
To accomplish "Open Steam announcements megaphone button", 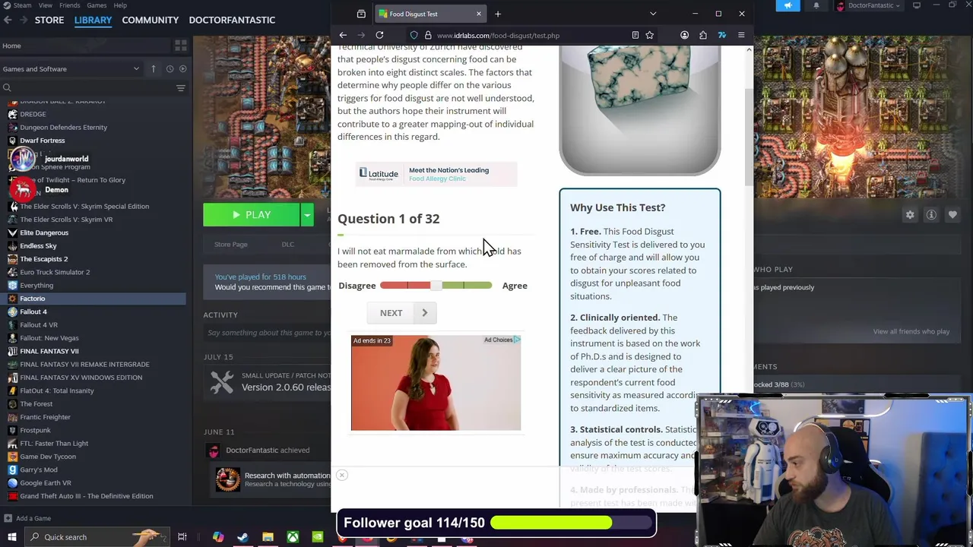I will pos(788,5).
